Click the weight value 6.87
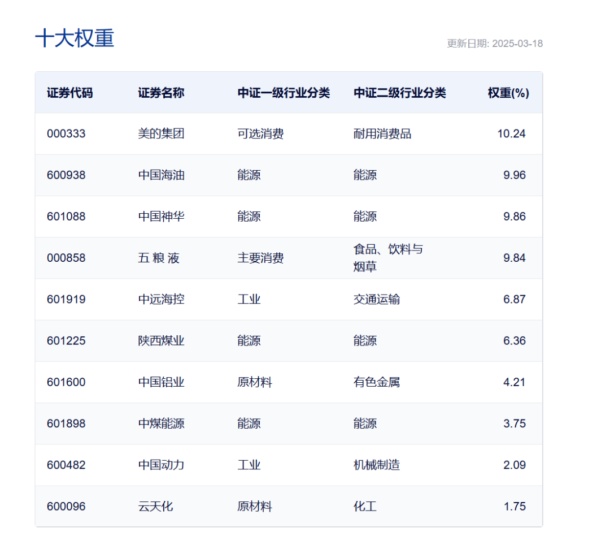 click(x=515, y=299)
